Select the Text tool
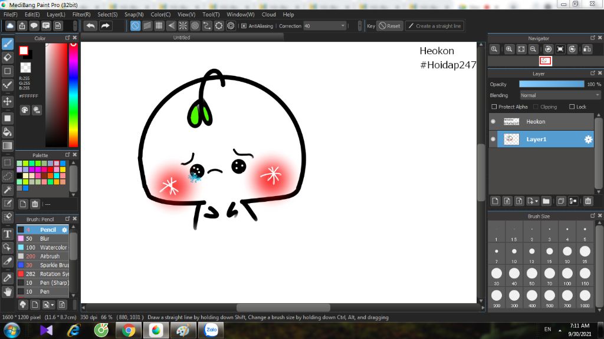 point(7,234)
